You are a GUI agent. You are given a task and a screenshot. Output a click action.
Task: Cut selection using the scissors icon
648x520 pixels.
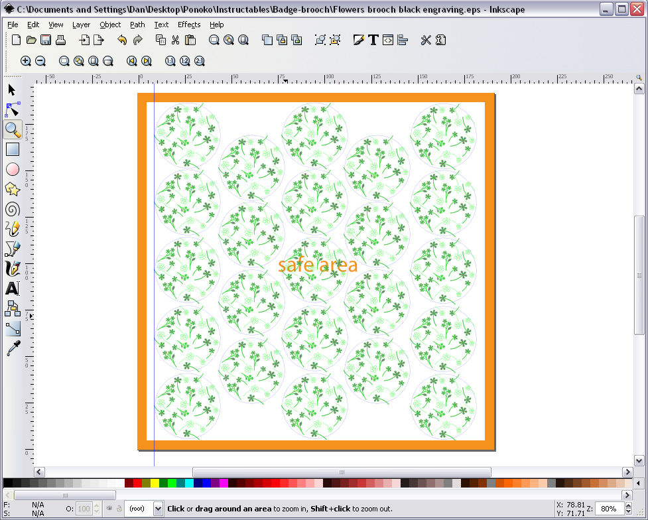[x=175, y=40]
